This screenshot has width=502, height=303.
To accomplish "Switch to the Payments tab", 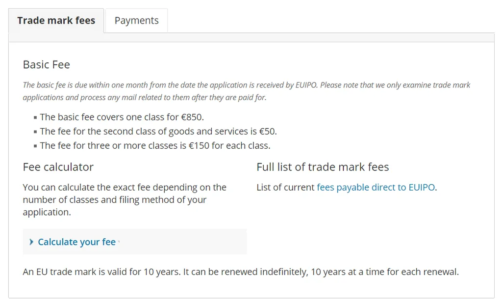I will pyautogui.click(x=136, y=20).
